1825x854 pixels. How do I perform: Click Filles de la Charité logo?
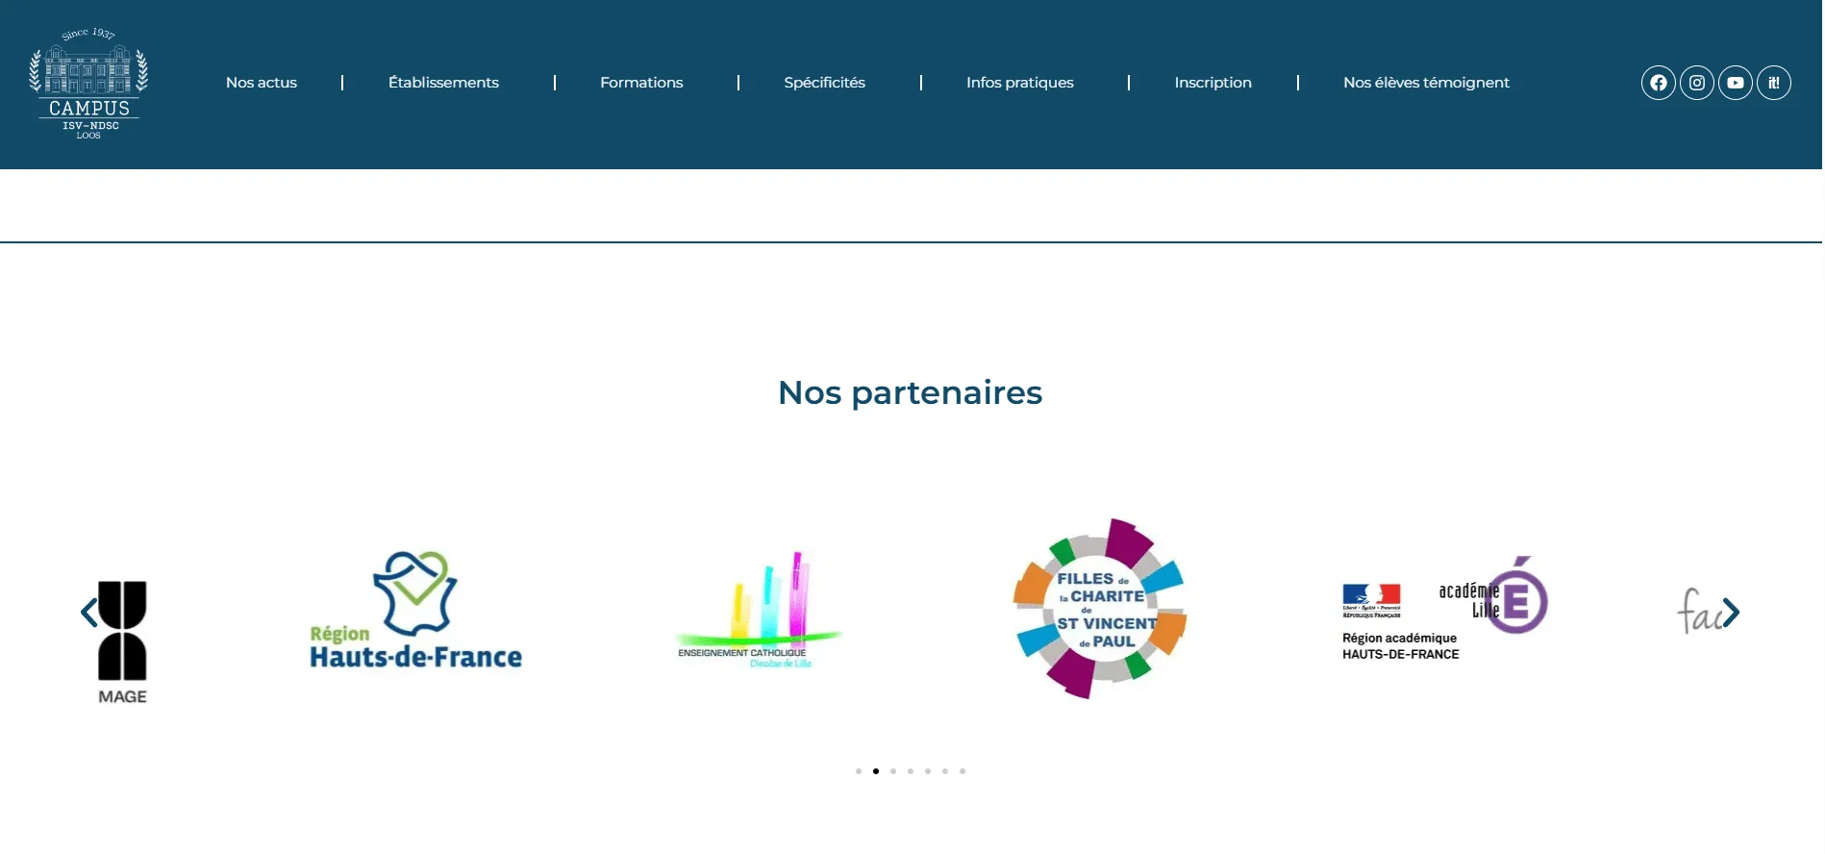pyautogui.click(x=1100, y=609)
